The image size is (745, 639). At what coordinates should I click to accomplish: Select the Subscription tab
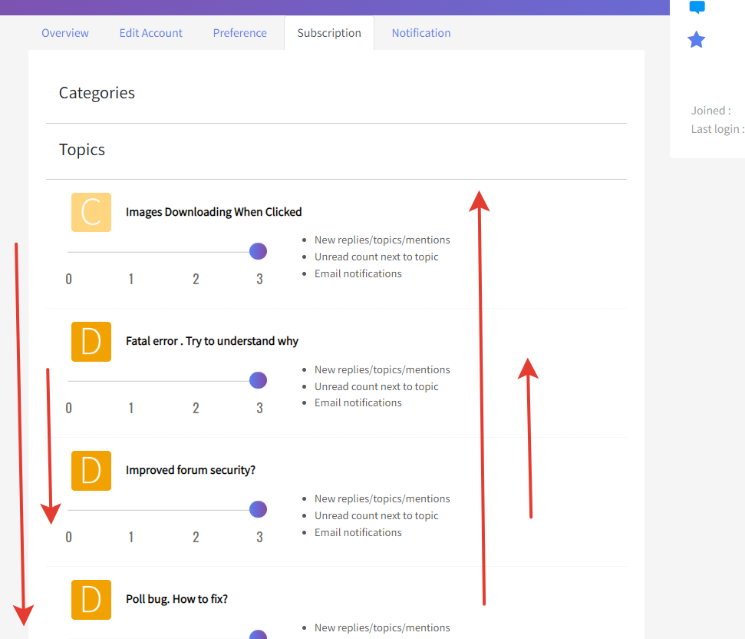(x=329, y=33)
